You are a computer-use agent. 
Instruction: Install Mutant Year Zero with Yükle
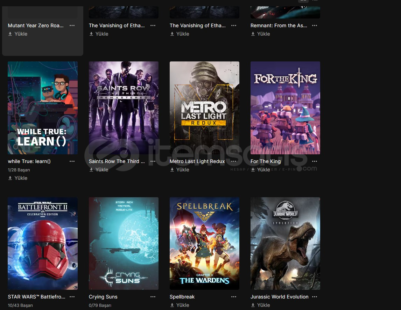(17, 34)
